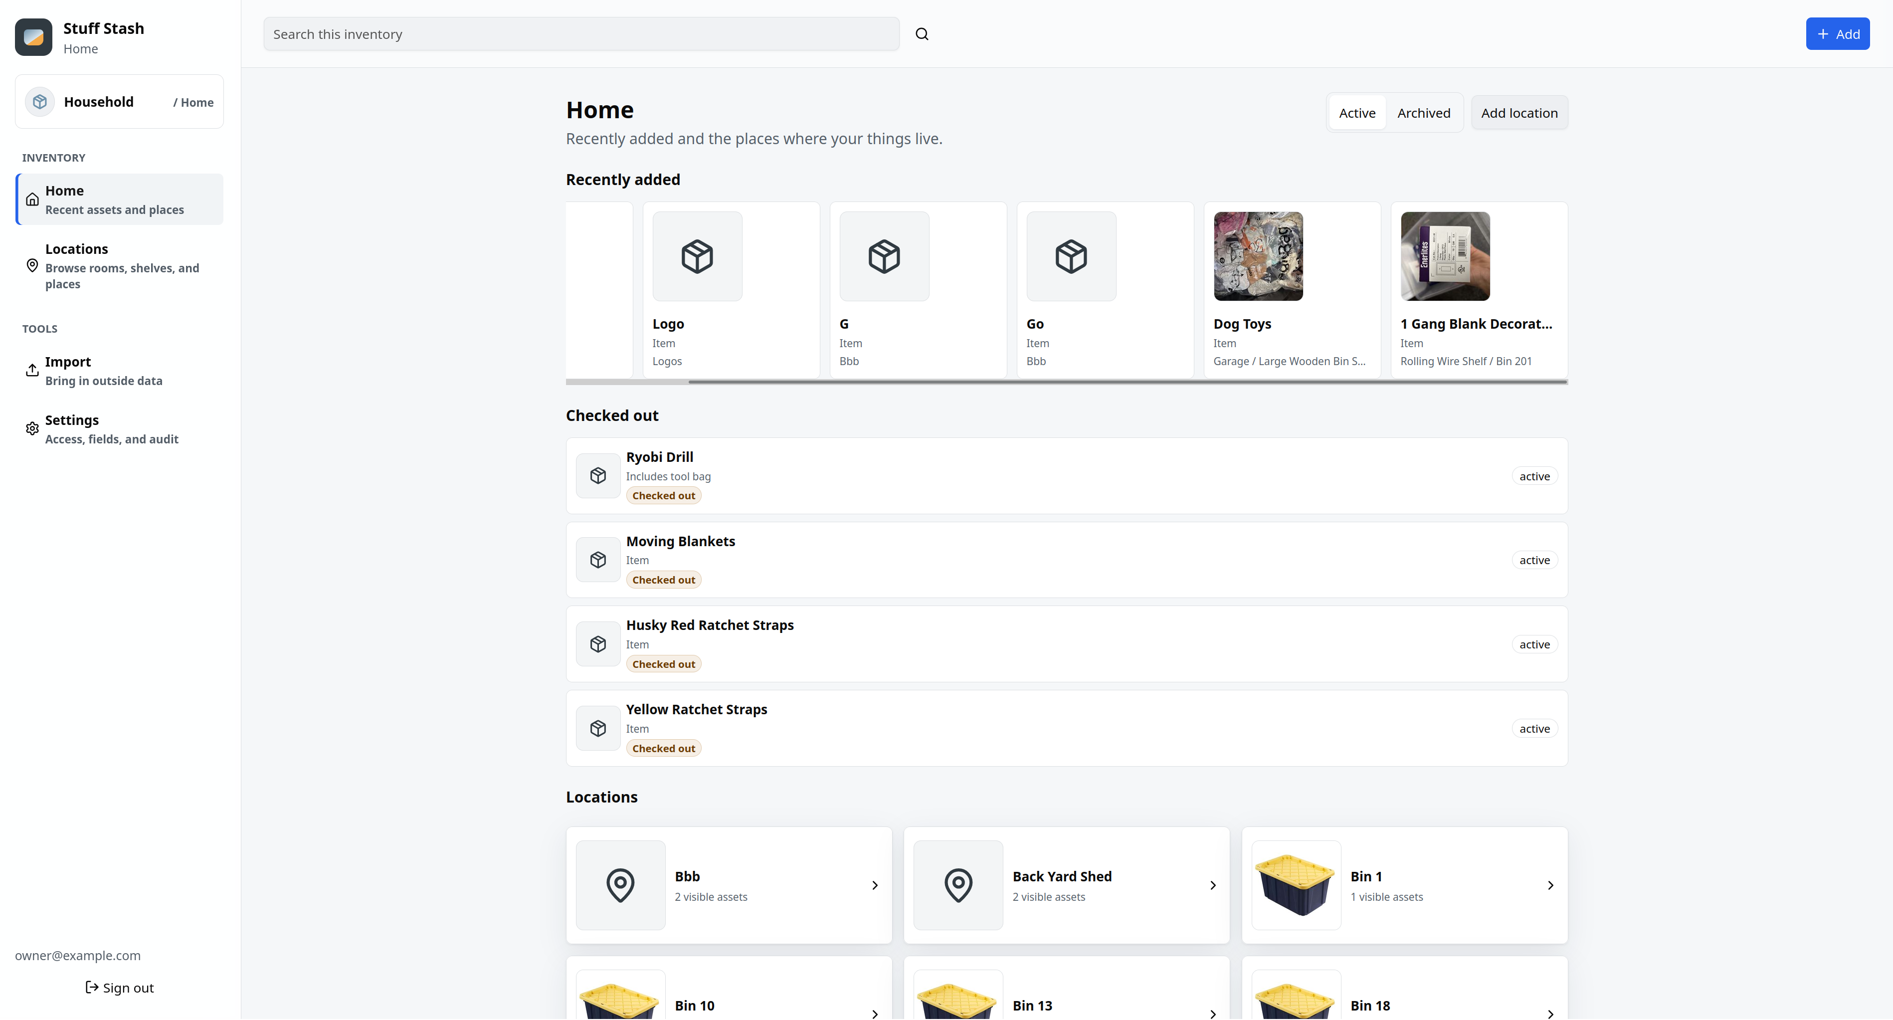Click the Sign out arrow icon

(x=92, y=987)
